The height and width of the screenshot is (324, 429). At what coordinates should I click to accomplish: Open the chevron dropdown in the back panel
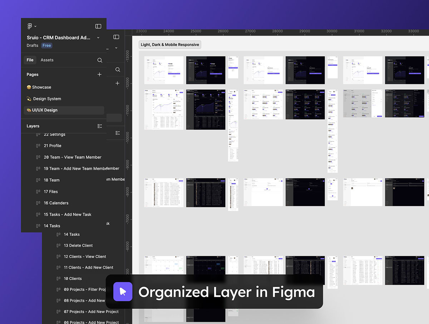[x=116, y=48]
